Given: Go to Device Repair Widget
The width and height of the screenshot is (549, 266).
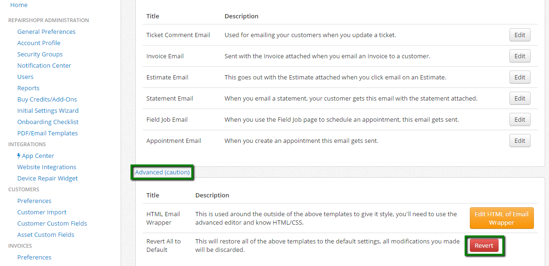Looking at the screenshot, I should pyautogui.click(x=48, y=179).
